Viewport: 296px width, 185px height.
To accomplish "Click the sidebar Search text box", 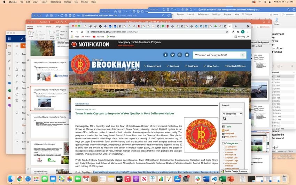I will tap(232, 109).
